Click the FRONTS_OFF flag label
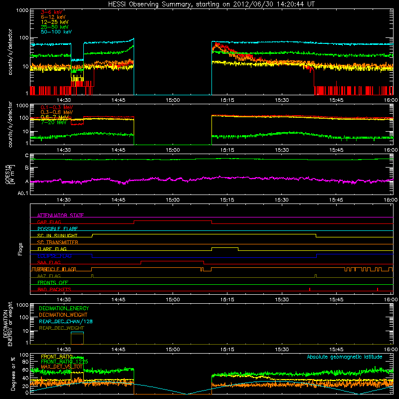Screen dimensions: 399x399 (x=53, y=283)
